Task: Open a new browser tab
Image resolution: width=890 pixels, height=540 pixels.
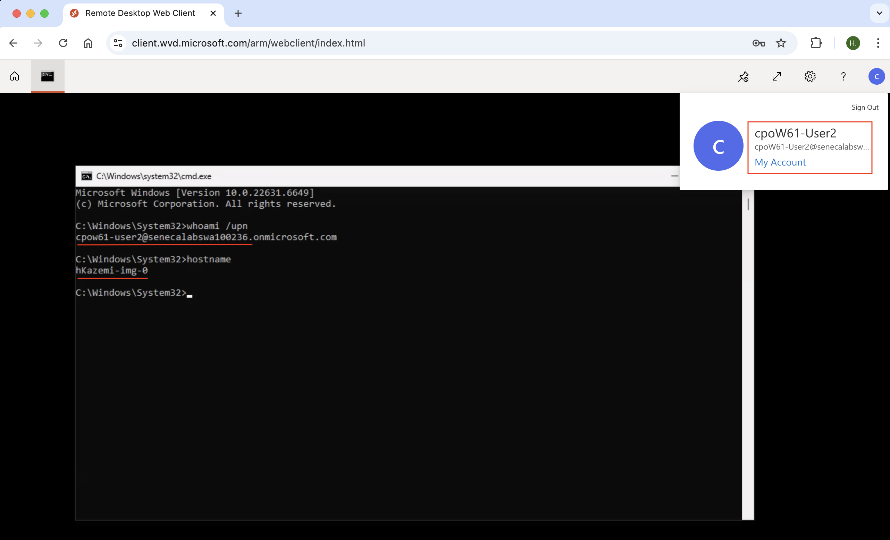Action: click(x=238, y=14)
